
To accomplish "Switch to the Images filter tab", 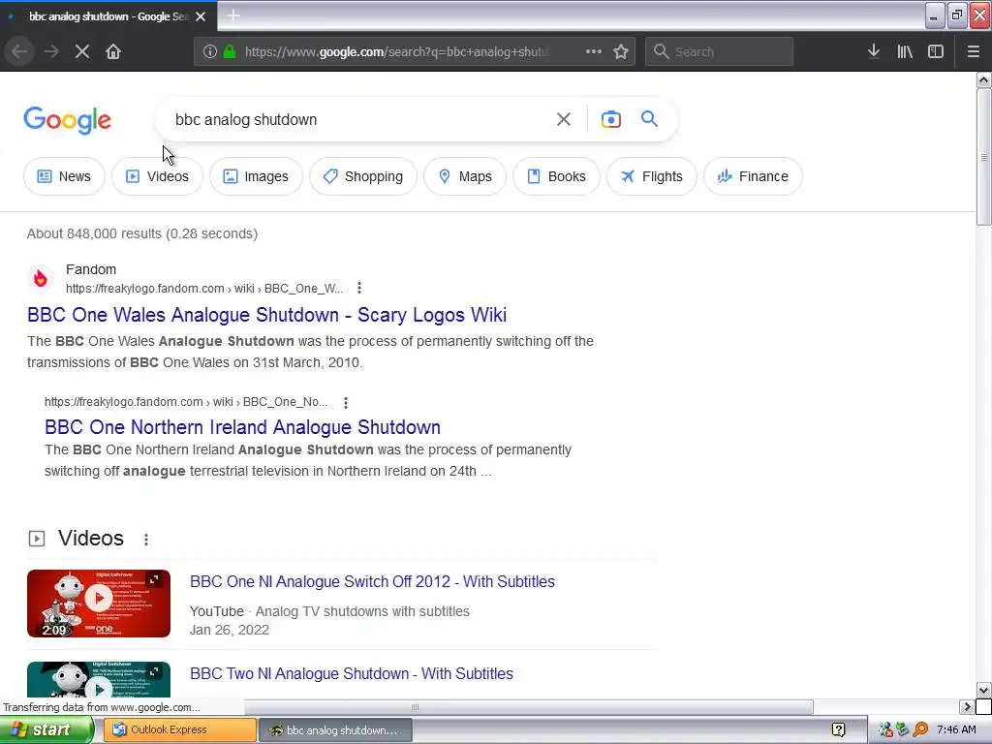I will point(256,176).
